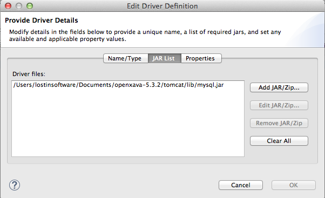Clear All driver files
Viewport: 325px width, 198px height.
coord(279,141)
